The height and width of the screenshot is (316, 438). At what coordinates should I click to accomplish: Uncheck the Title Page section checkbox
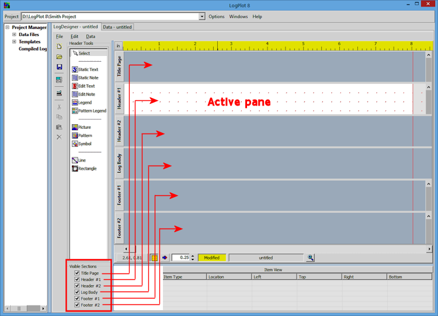tap(77, 273)
